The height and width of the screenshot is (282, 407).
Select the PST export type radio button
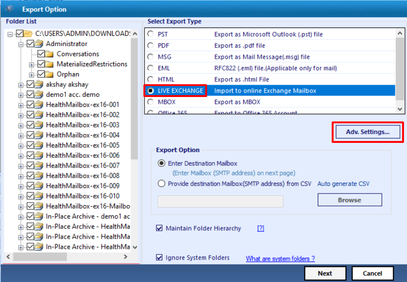click(151, 34)
